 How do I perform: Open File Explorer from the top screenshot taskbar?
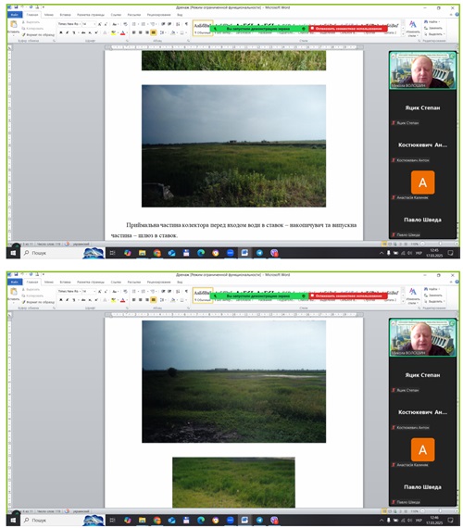(142, 253)
